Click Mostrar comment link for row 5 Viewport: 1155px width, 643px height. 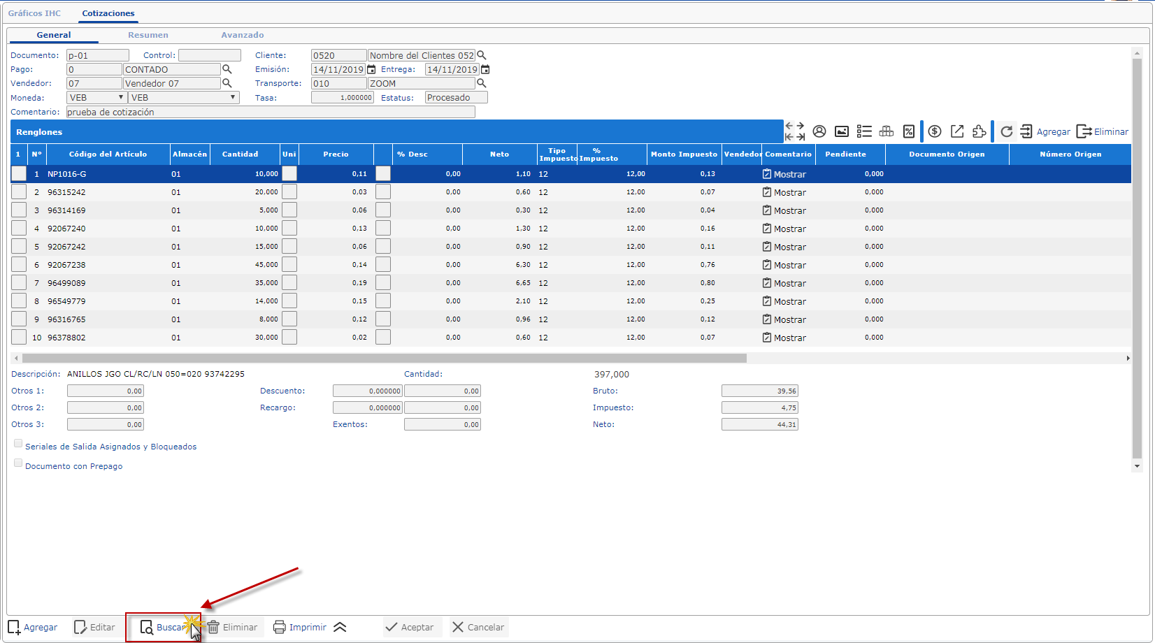click(x=789, y=247)
